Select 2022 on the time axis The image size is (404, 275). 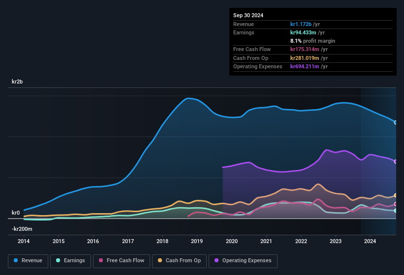[301, 241]
